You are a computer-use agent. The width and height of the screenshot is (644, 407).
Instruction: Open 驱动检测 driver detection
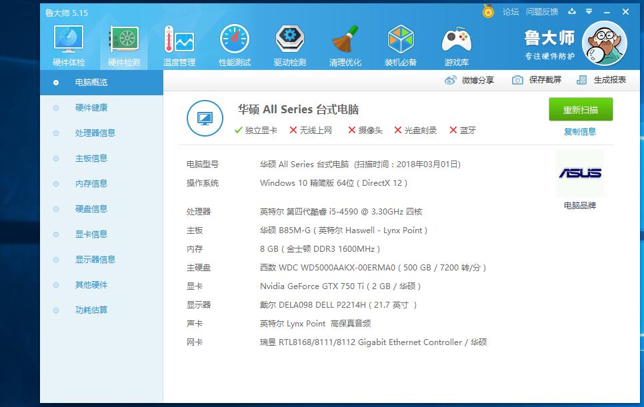click(x=290, y=45)
